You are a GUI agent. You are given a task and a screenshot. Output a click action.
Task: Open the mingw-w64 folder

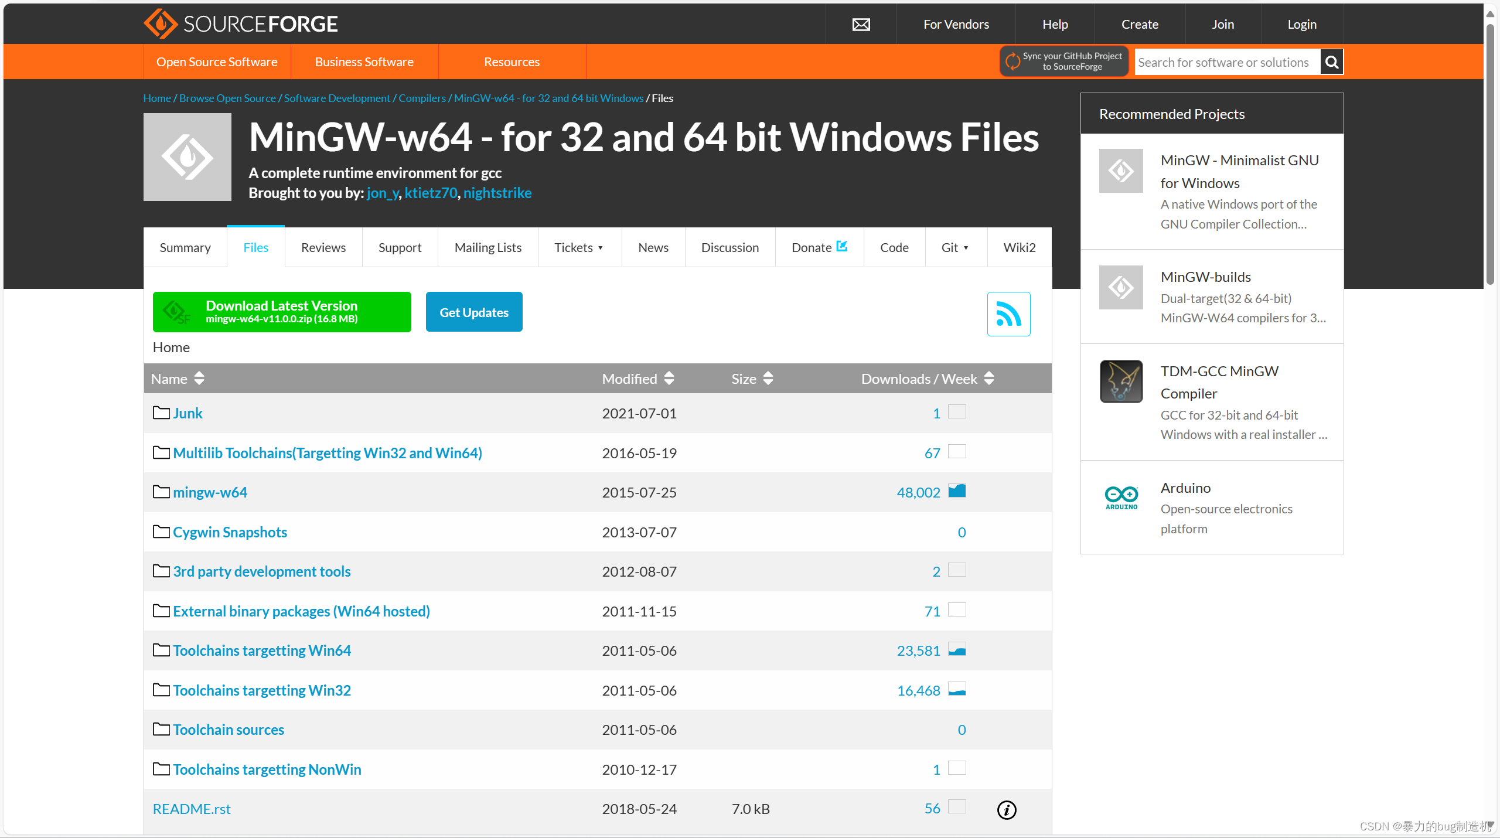coord(209,492)
